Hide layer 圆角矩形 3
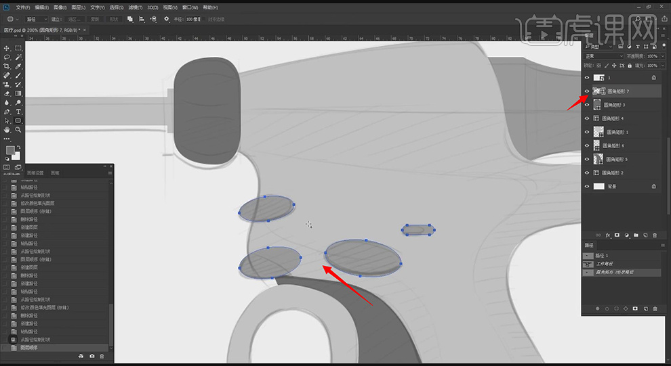This screenshot has width=671, height=366. [x=587, y=105]
